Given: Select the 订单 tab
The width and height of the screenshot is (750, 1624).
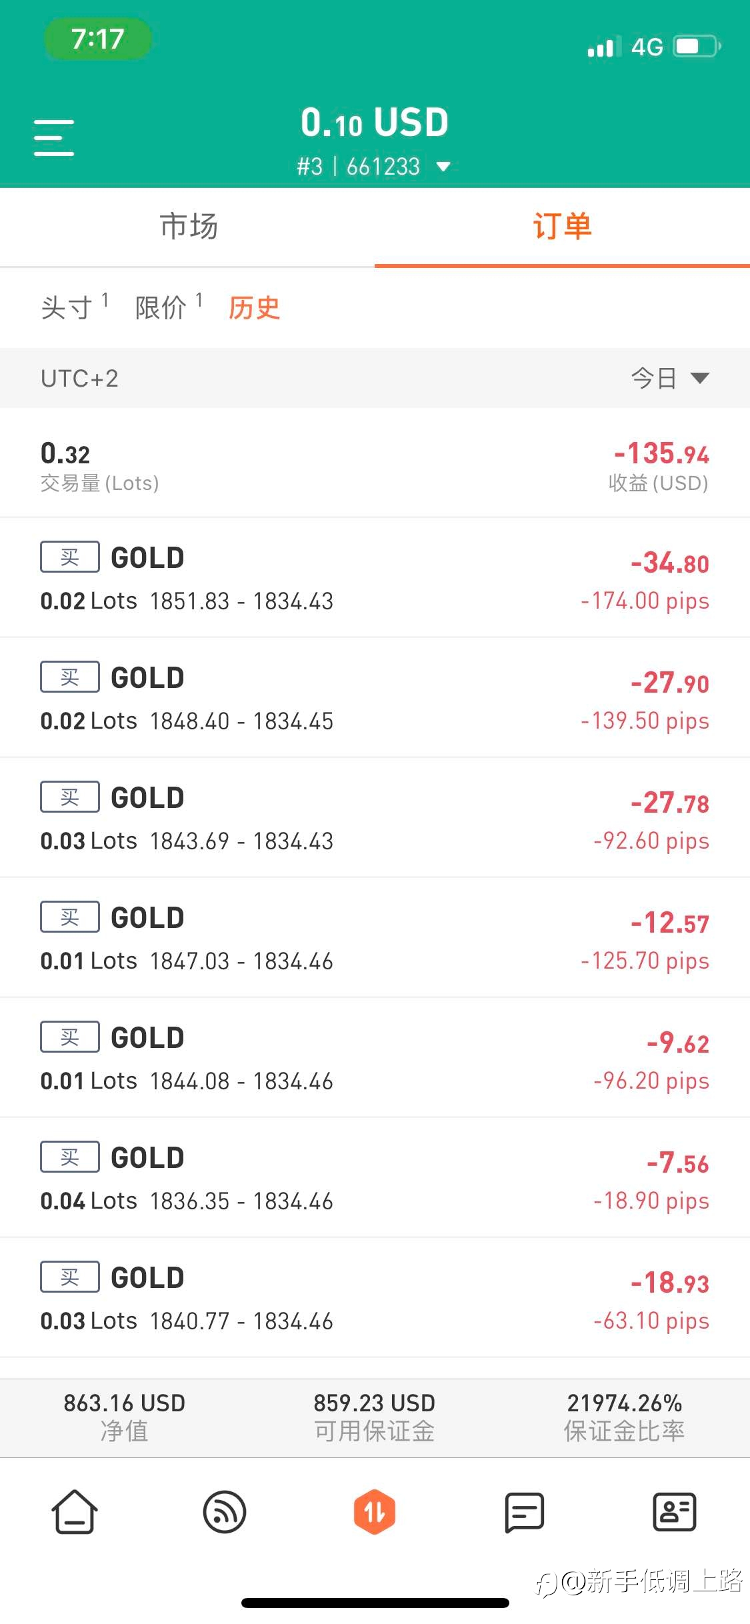Looking at the screenshot, I should 562,227.
